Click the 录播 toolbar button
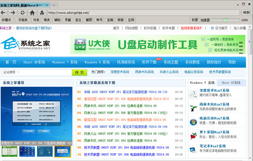The width and height of the screenshot is (253, 161). (68, 20)
